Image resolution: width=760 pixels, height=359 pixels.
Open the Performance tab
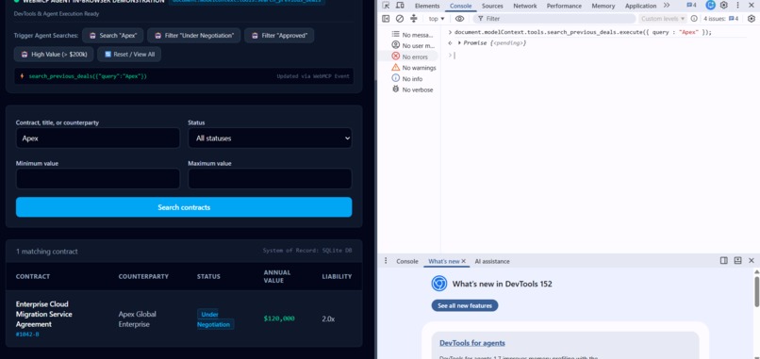(x=564, y=6)
